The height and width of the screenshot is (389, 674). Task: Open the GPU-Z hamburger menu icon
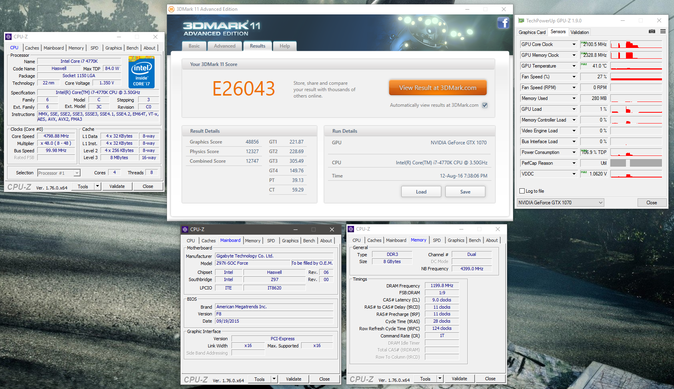click(663, 31)
